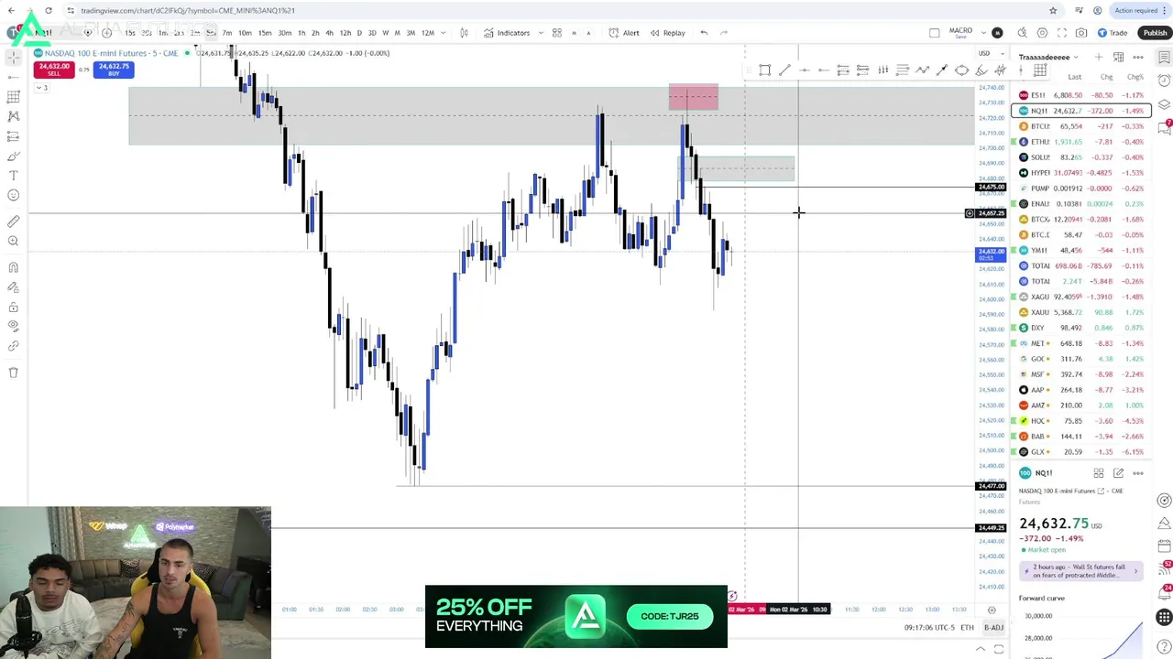Enter fullscreen mode icon
Image resolution: width=1173 pixels, height=659 pixels.
point(1062,33)
